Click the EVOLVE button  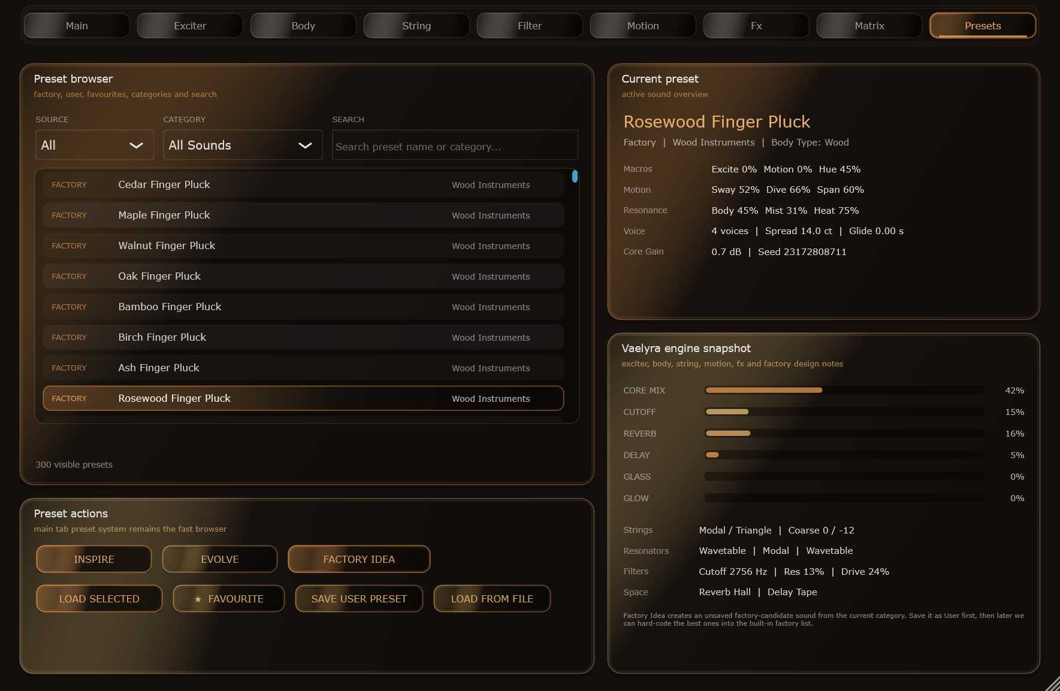click(220, 559)
